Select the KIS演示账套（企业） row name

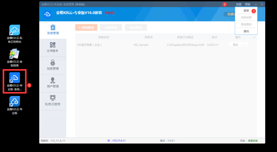(90, 45)
